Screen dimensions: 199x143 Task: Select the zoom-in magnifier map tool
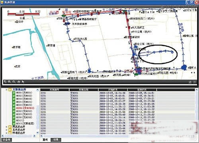point(10,82)
